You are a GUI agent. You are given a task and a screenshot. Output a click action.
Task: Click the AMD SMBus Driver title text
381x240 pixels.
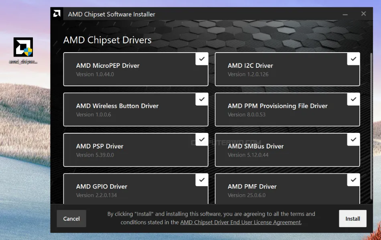(255, 146)
